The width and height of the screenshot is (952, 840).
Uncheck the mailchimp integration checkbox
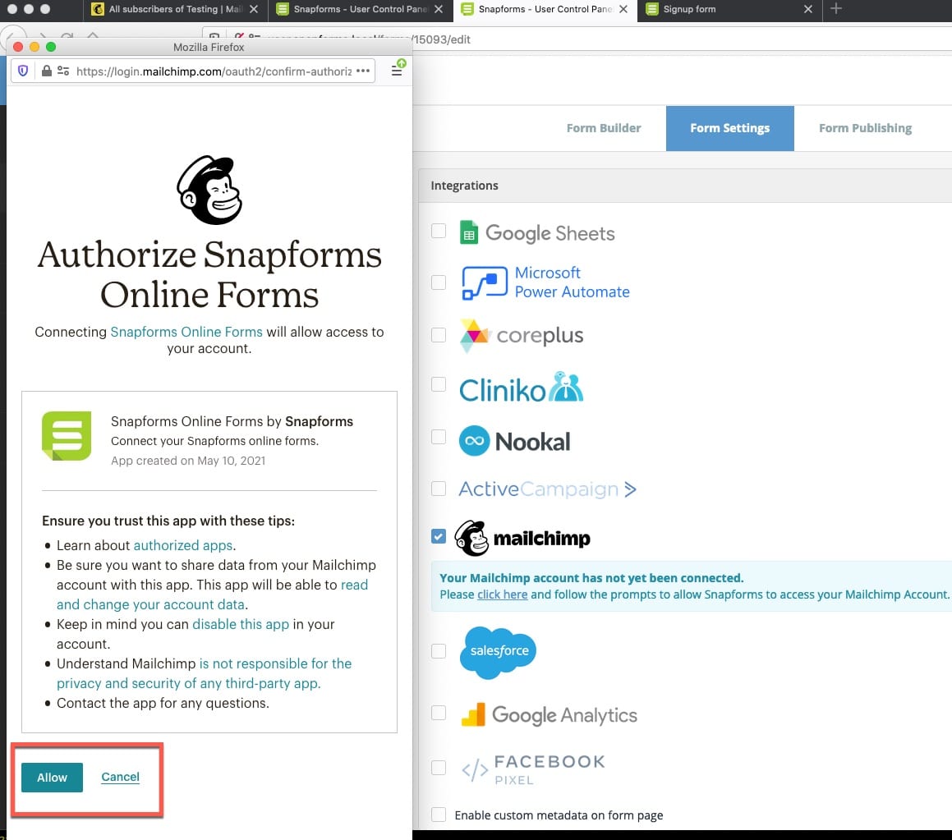439,536
